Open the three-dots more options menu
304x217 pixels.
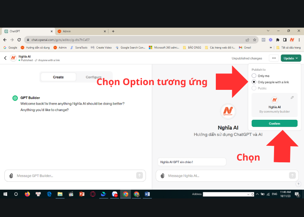tap(274, 58)
